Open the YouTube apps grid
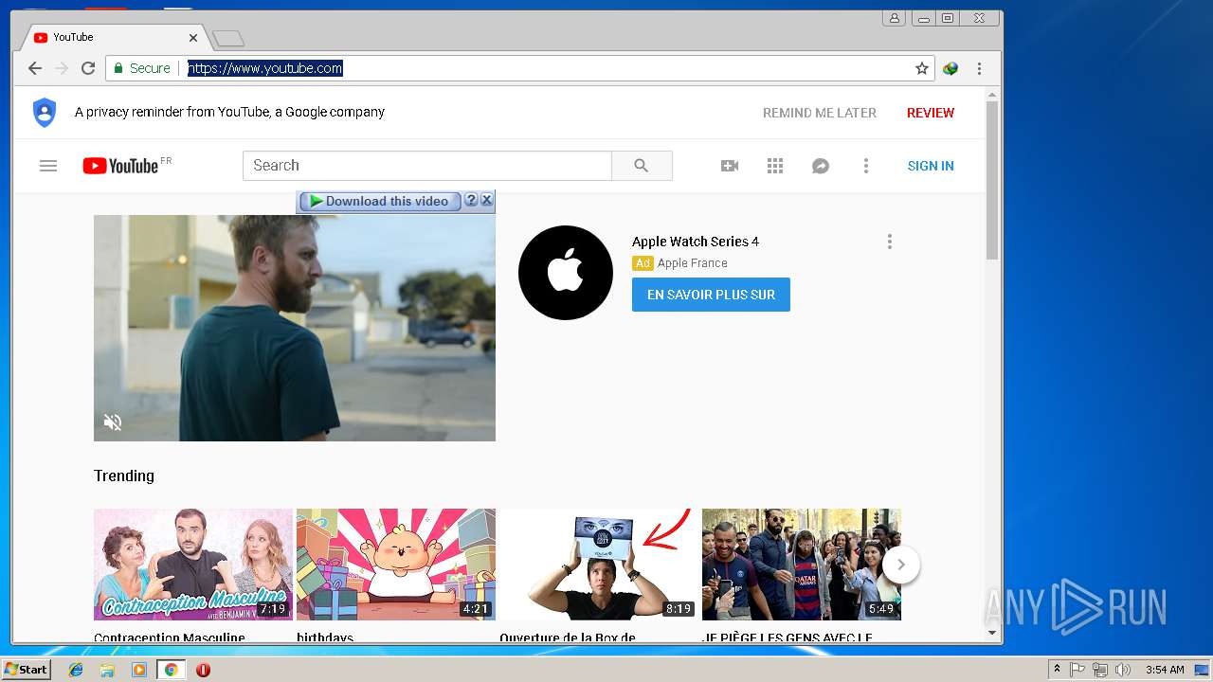Screen dimensions: 1213x682 (x=775, y=166)
